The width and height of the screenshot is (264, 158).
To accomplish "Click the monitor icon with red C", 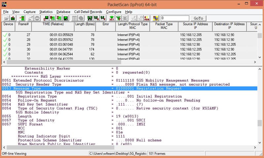I will point(46,18).
